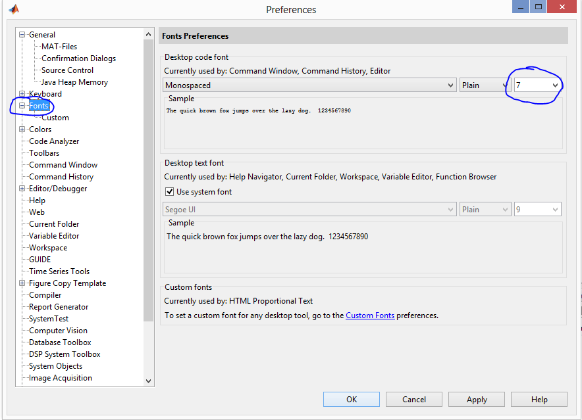Screen dimensions: 582x420
Task: Open Command Window preferences
Action: click(63, 165)
